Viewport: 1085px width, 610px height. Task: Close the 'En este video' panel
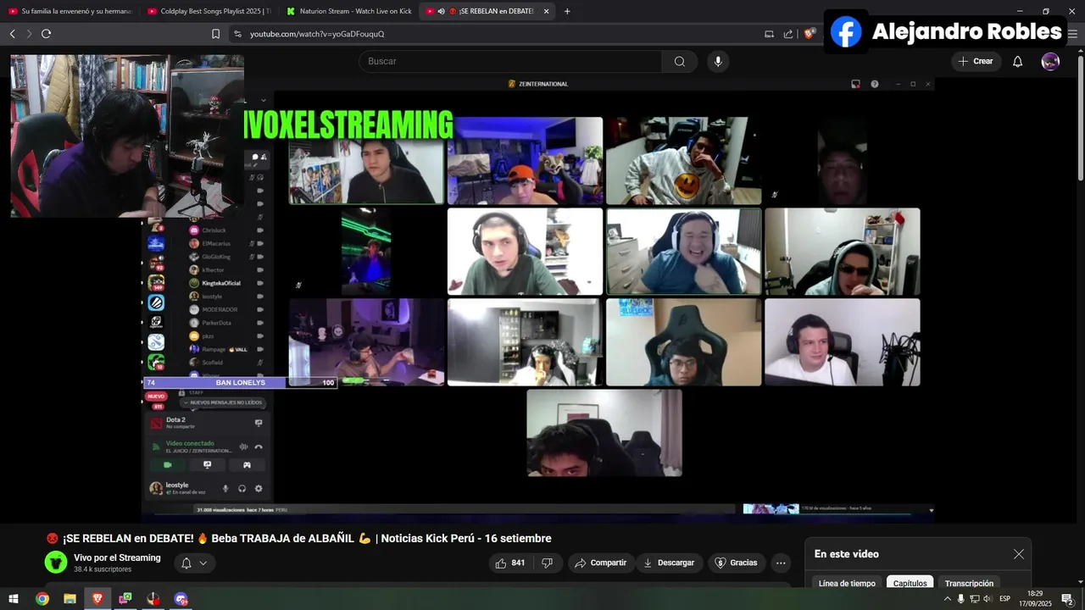(x=1019, y=554)
